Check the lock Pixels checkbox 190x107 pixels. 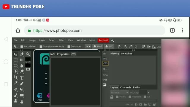117,97
